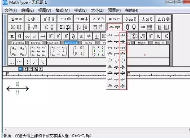Insert the vertical ellipsis symbol
Screen dimensions: 190x138
click(27, 62)
